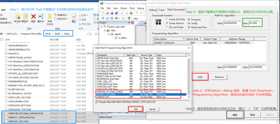Collapse the Project: ugui_data tree node

[102, 27]
